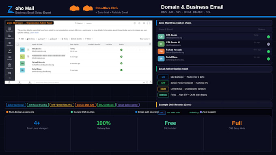The height and width of the screenshot is (155, 276).
Task: Click the CB avatar in admin users table
Action: [x=22, y=50]
